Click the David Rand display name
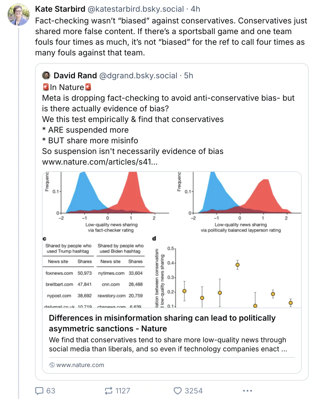Image resolution: width=315 pixels, height=399 pixels. 75,76
